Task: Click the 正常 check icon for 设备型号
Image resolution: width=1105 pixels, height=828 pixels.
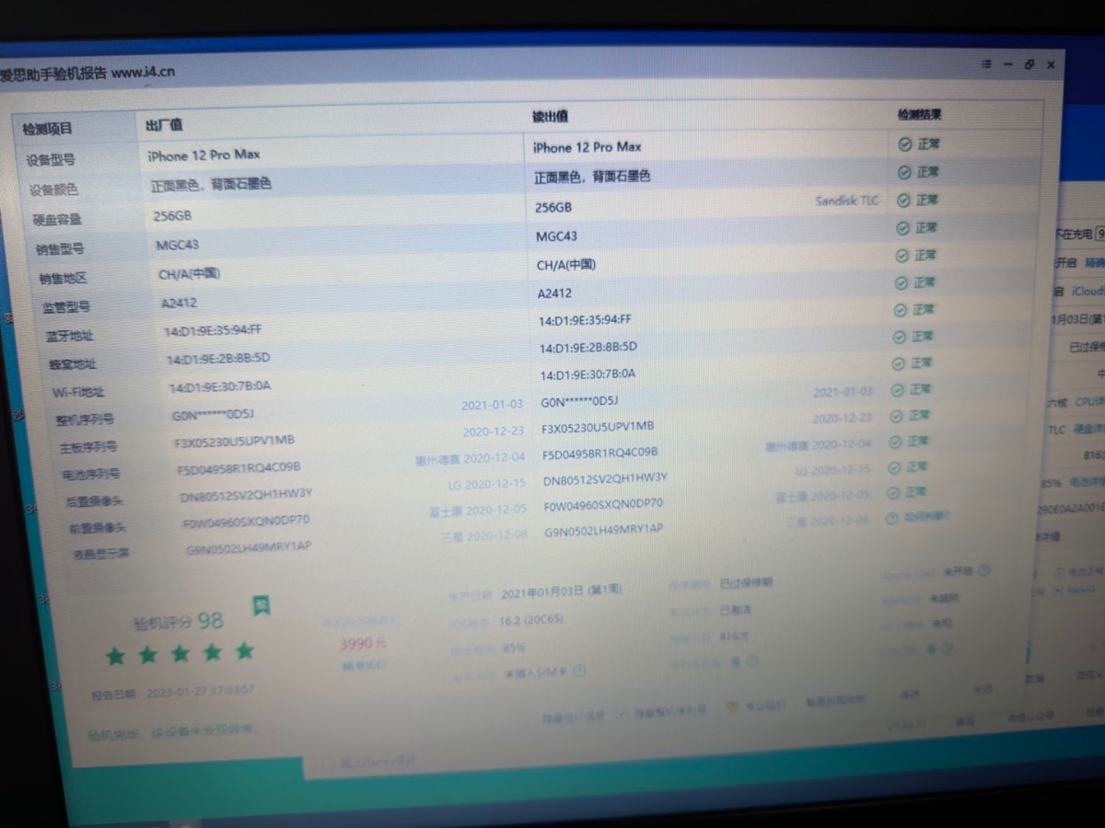Action: (903, 144)
